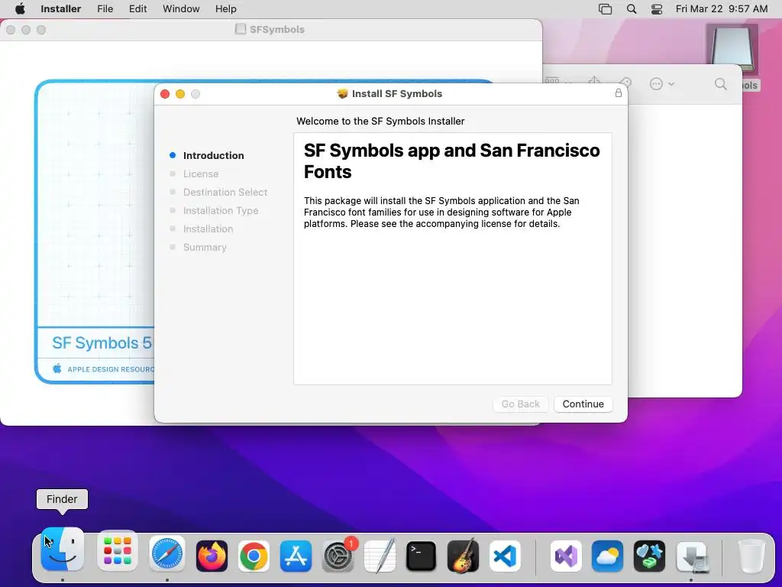Screen dimensions: 782x587
Task: Open Spotlight search in the menu bar
Action: click(632, 9)
